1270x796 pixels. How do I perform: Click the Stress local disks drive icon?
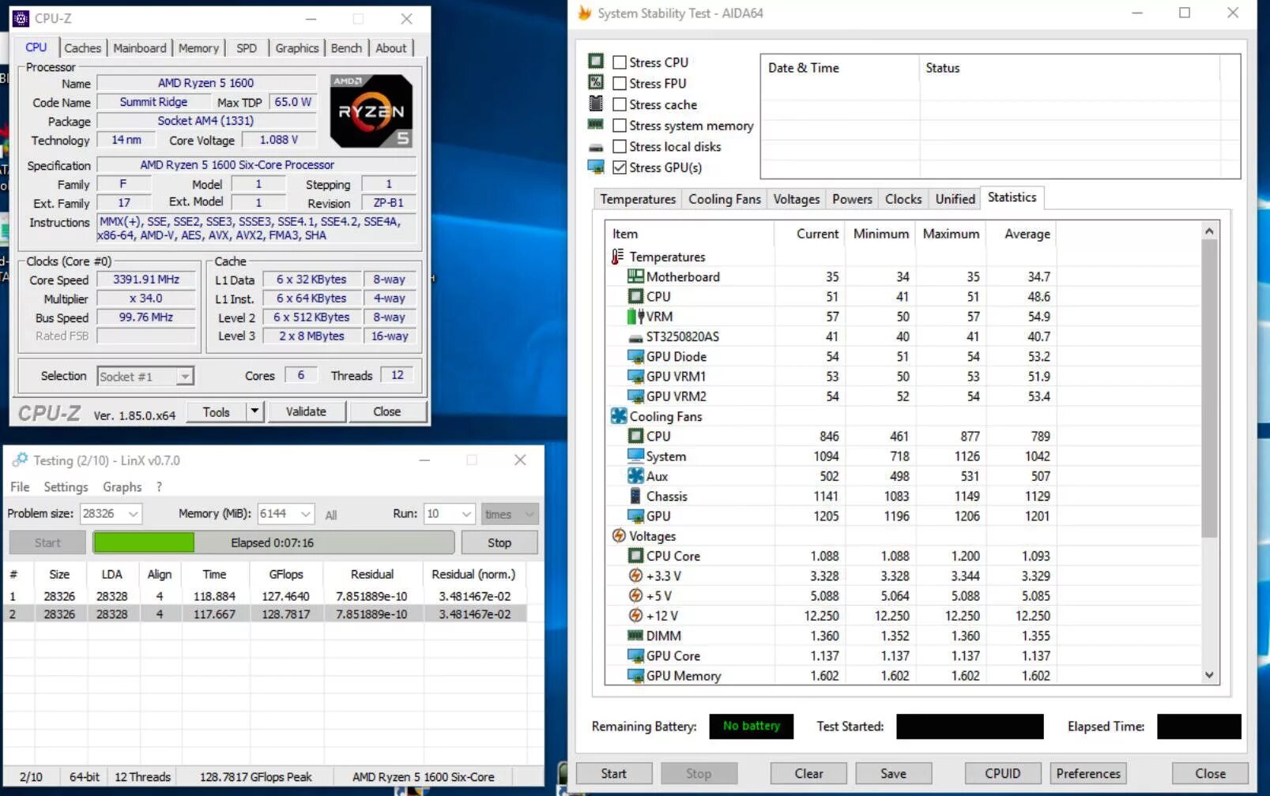pyautogui.click(x=596, y=147)
